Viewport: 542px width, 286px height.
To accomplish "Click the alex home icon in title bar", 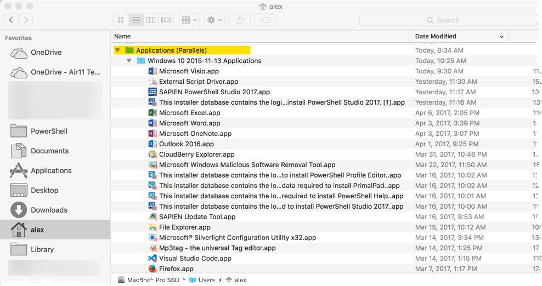I will (x=263, y=7).
